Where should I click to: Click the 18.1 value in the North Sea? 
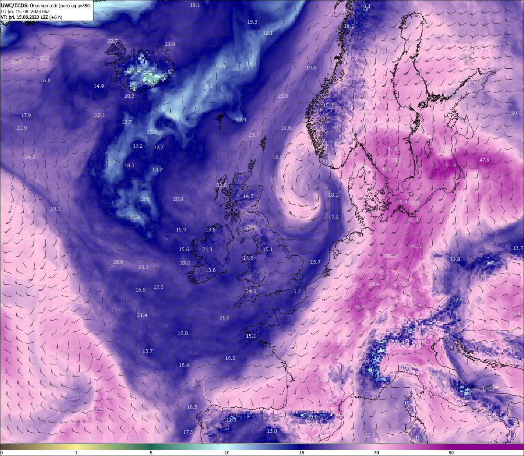point(333,195)
